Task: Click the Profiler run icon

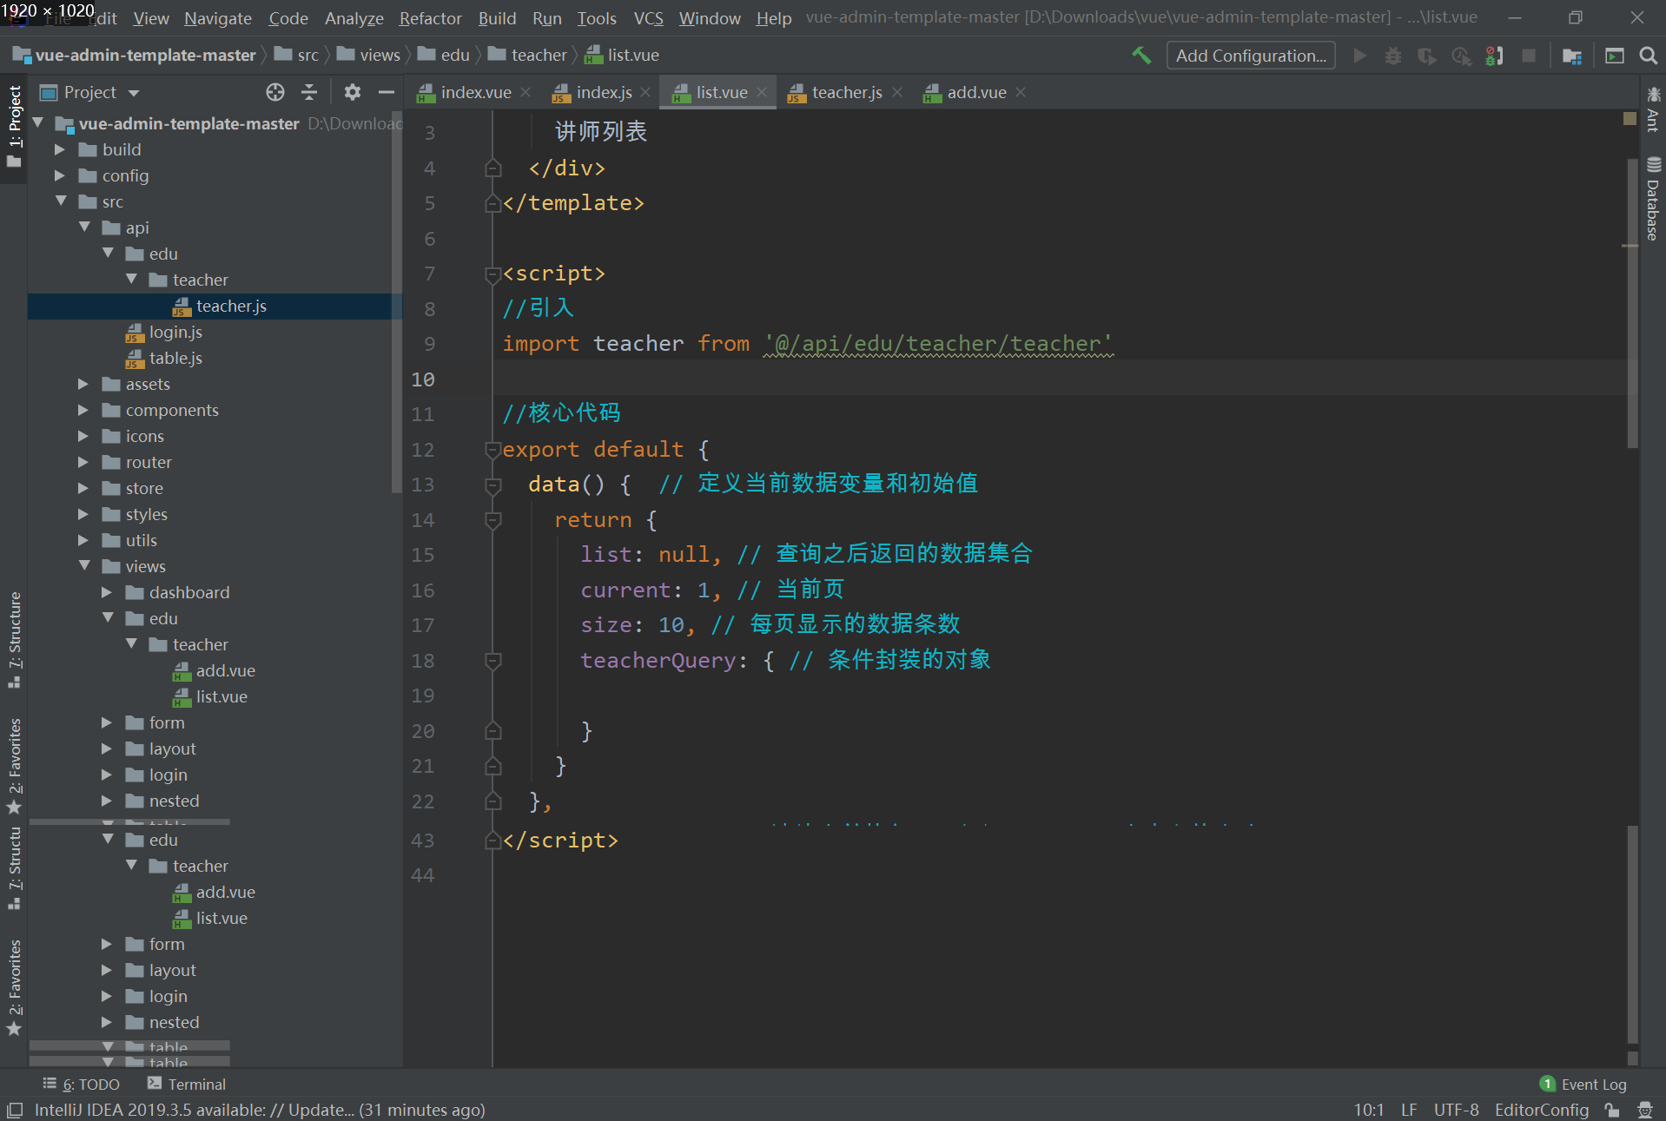Action: [x=1461, y=56]
